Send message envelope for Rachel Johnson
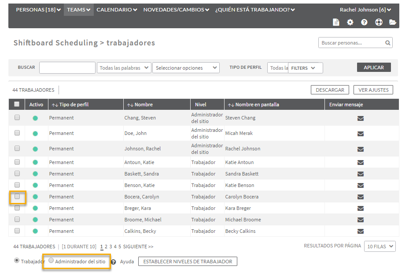The width and height of the screenshot is (409, 273). (361, 149)
